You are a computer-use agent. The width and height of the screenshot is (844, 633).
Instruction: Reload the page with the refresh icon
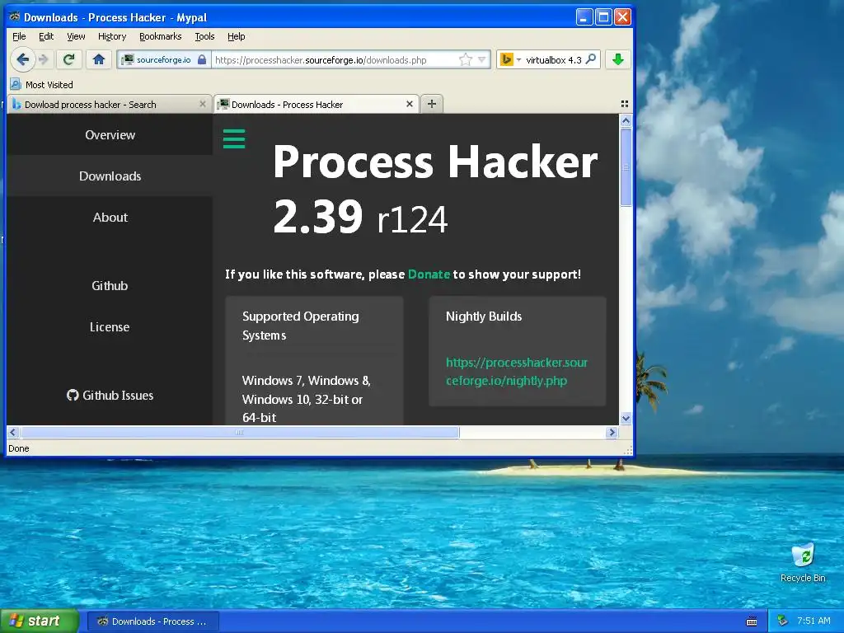(69, 59)
